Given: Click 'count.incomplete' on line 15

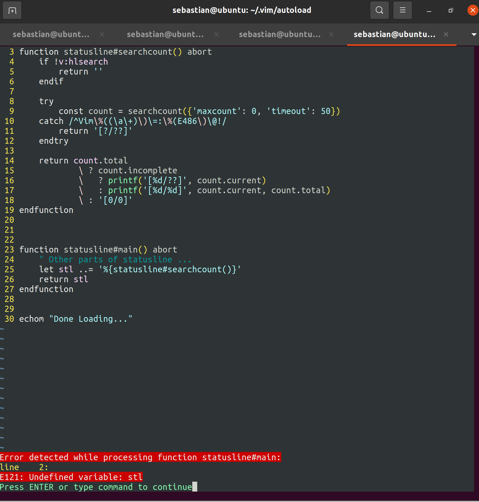Looking at the screenshot, I should coord(138,170).
